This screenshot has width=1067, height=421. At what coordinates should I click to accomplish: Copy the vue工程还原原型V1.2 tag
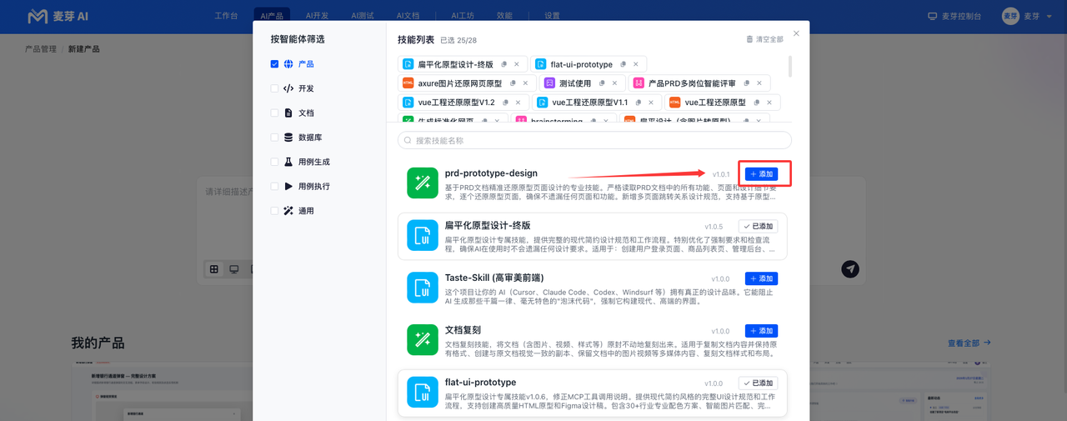click(x=506, y=103)
